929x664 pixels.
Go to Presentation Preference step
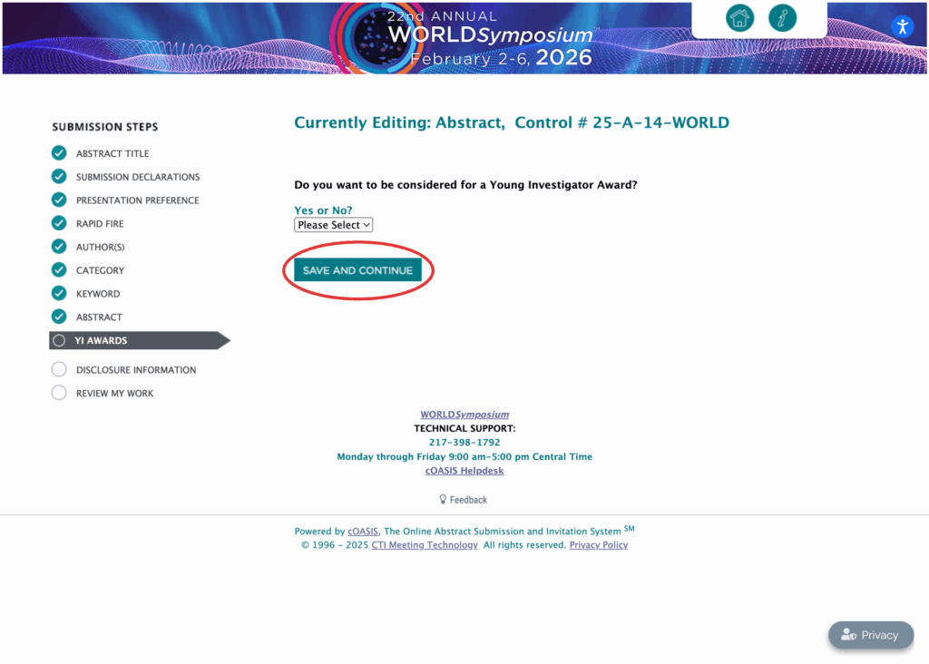(138, 200)
